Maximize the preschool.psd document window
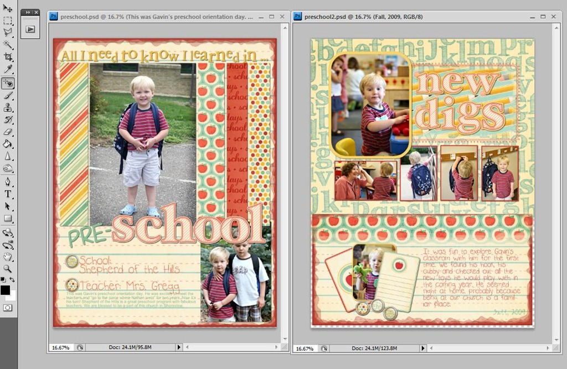Viewport: 567px width, 369px height. 271,17
